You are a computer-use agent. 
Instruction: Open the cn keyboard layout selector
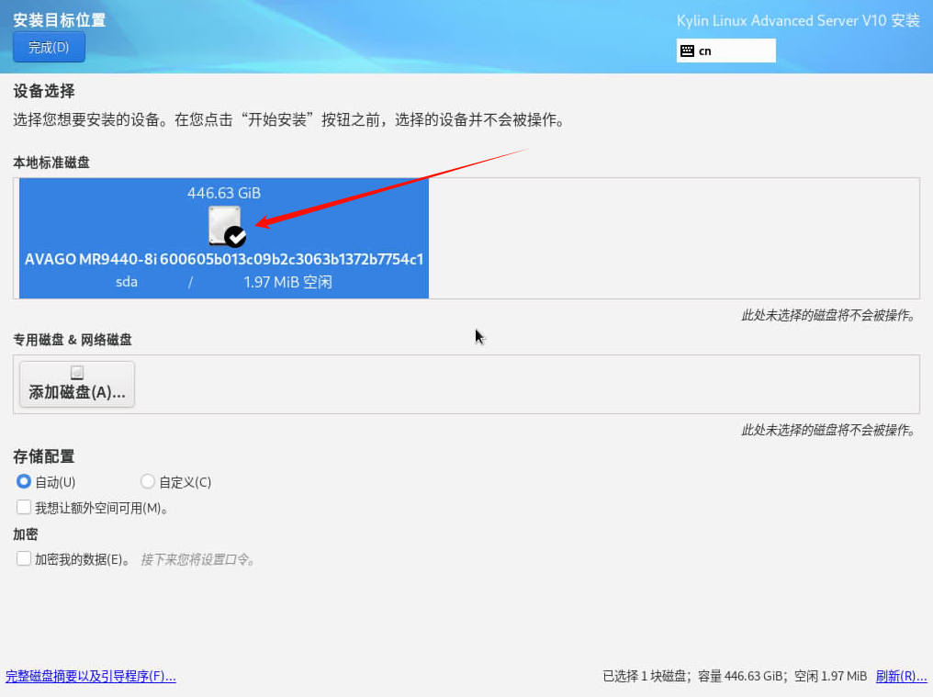point(725,50)
